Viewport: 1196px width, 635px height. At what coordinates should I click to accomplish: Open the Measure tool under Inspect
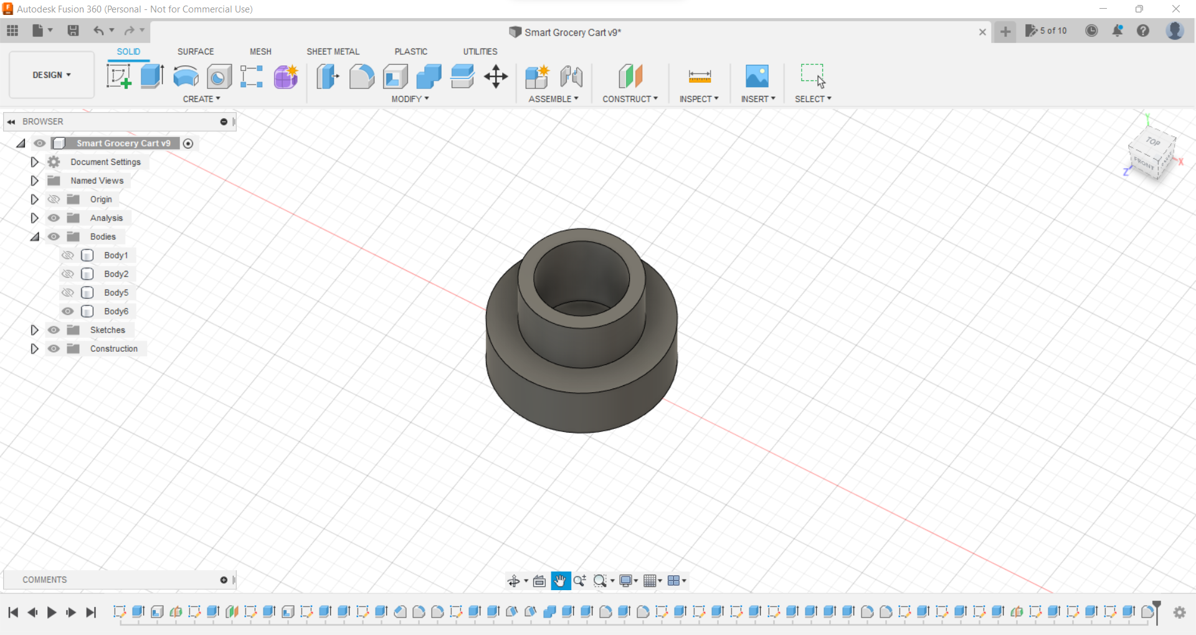point(699,76)
